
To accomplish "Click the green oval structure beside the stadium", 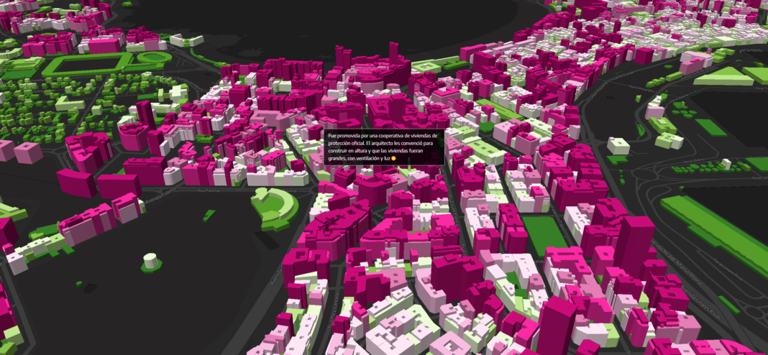I will (154, 57).
